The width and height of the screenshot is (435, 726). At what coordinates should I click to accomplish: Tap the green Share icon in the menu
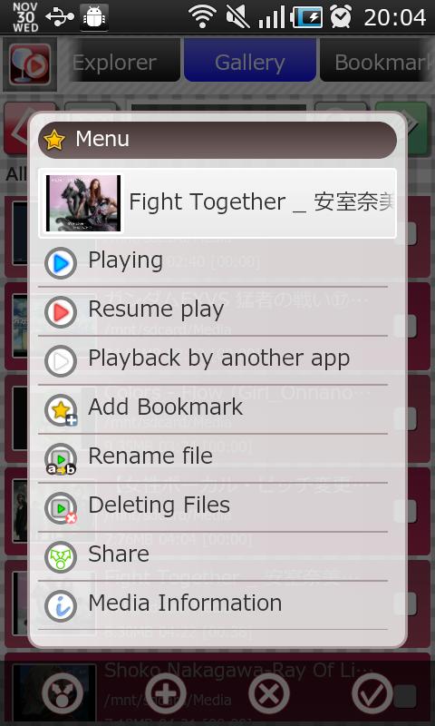pos(61,557)
